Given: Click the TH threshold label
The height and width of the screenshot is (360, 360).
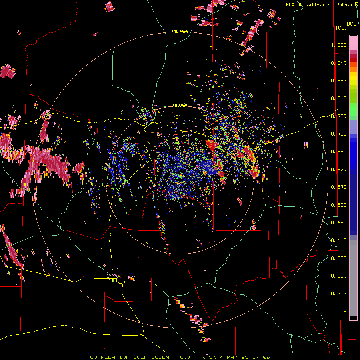Looking at the screenshot, I should click(344, 312).
